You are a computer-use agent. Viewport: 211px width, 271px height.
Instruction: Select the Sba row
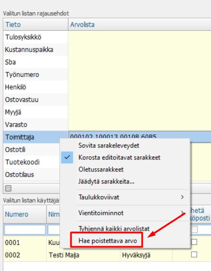(36, 62)
